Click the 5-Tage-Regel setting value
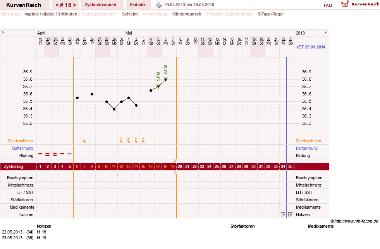This screenshot has height=249, width=380. (x=270, y=14)
